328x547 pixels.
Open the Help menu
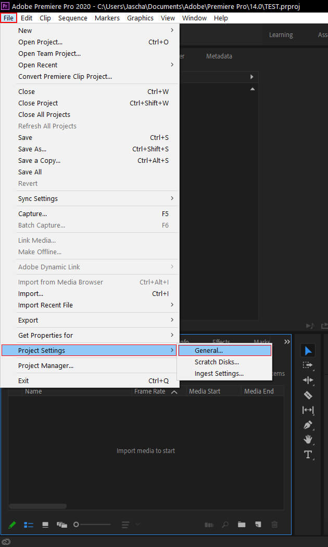point(221,18)
